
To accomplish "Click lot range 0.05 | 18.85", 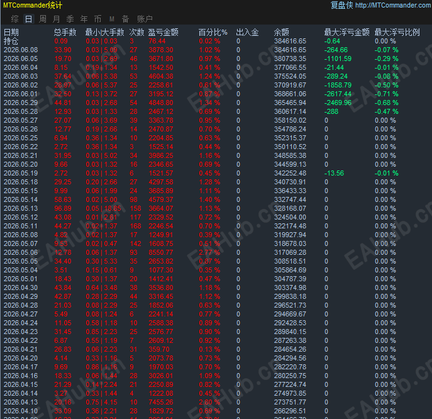I will 103,208.
